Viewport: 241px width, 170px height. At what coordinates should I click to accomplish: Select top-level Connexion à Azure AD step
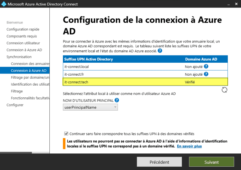24,50
